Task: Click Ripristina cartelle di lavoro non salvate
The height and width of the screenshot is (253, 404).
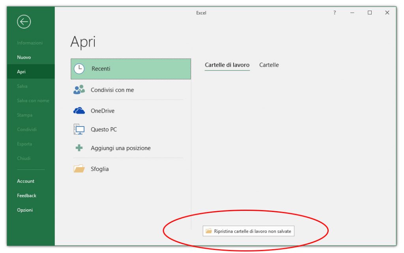Action: click(249, 231)
